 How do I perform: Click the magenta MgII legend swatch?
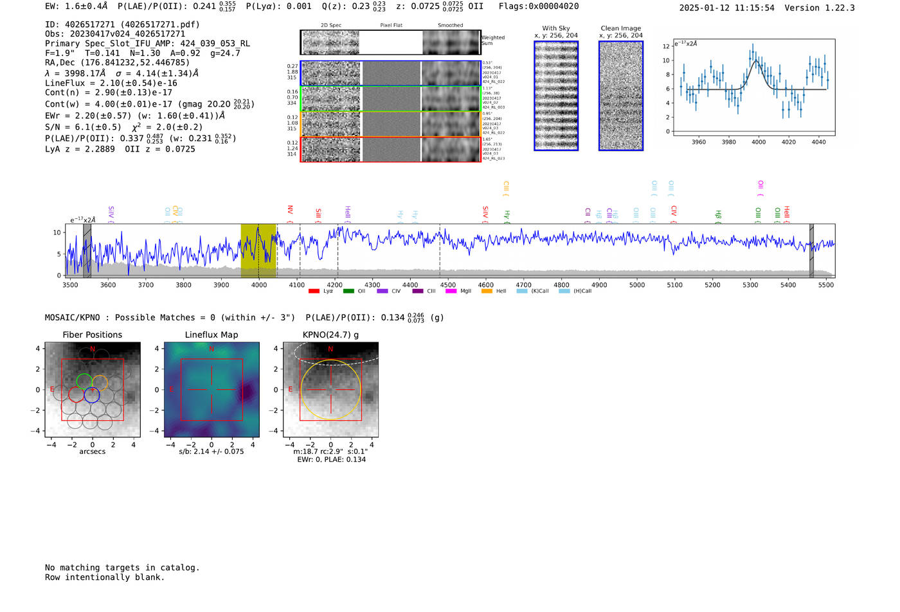[451, 291]
